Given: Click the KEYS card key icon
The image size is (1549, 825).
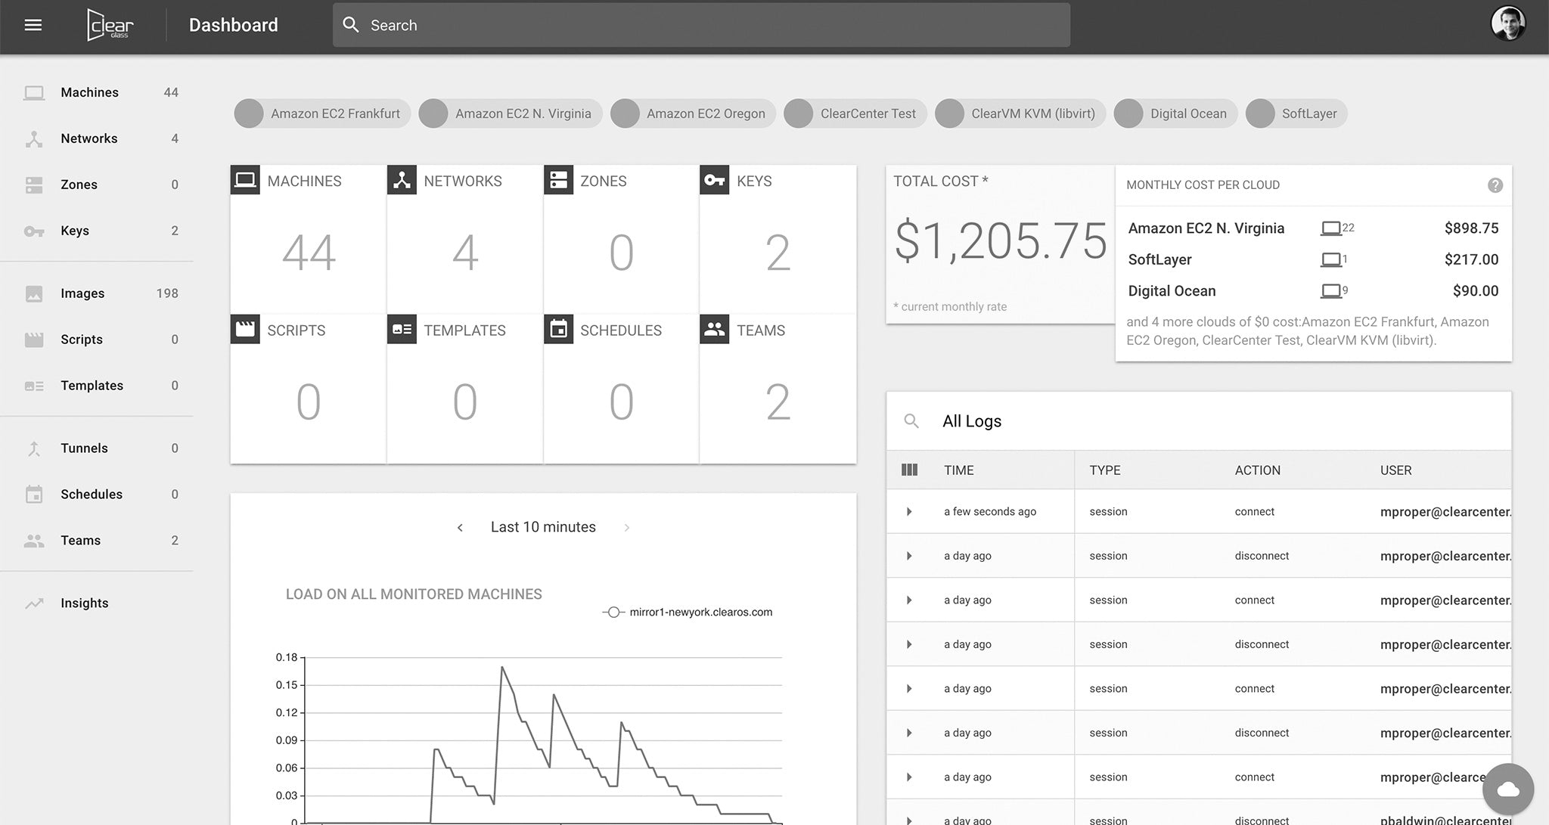Looking at the screenshot, I should coord(715,180).
